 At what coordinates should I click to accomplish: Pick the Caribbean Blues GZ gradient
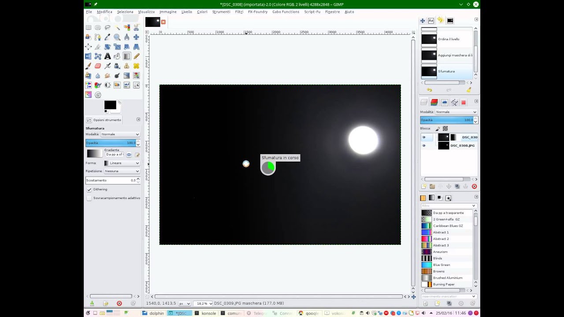click(x=447, y=226)
